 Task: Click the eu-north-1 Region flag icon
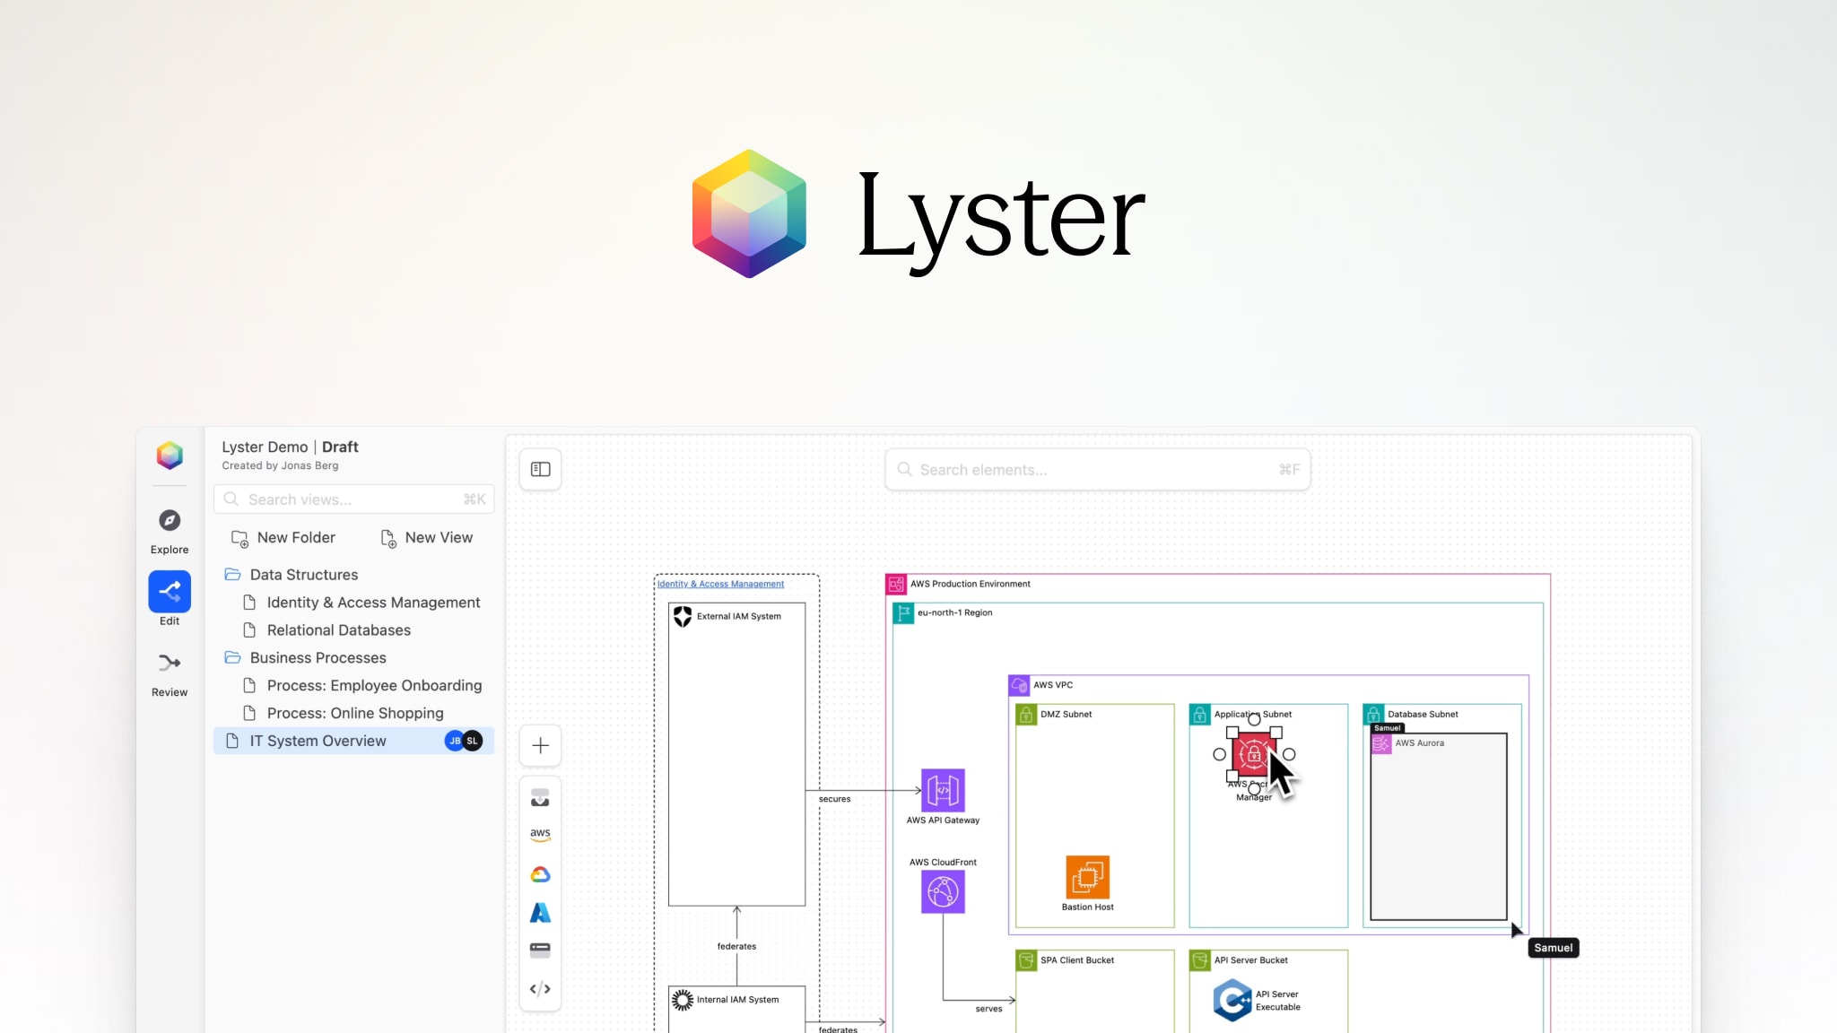(x=903, y=613)
